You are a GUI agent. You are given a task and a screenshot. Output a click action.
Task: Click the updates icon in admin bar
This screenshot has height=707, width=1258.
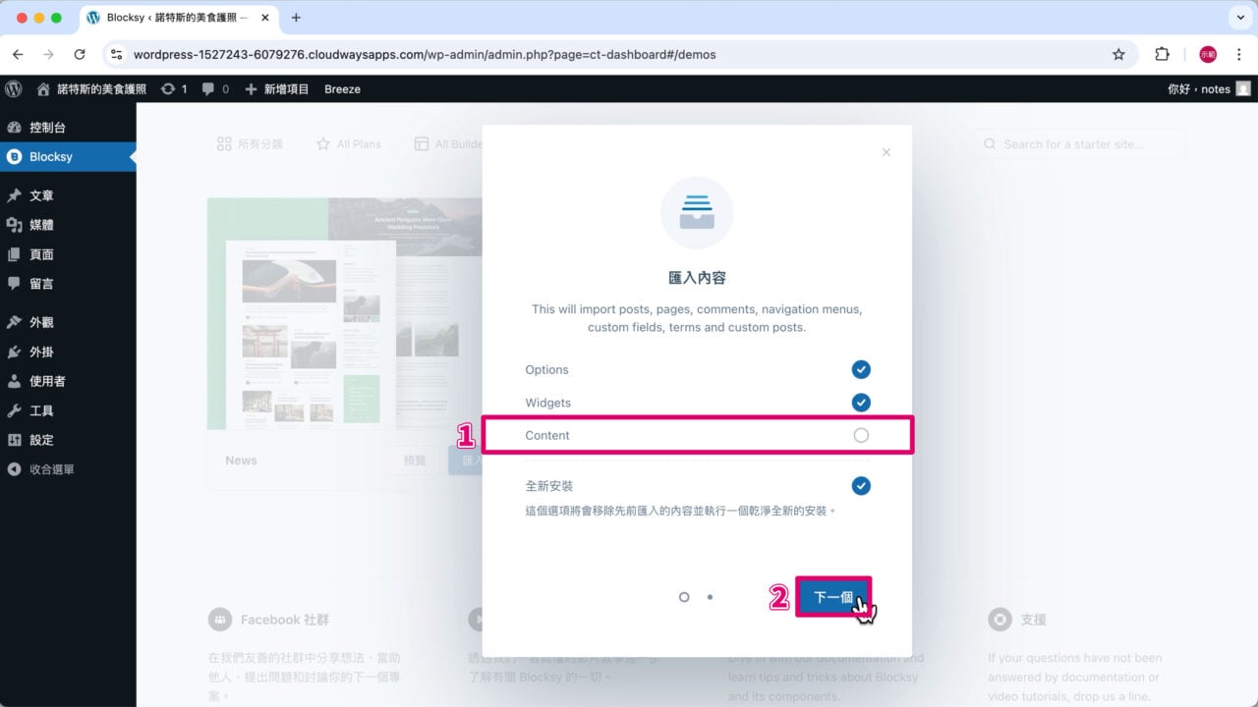point(168,88)
